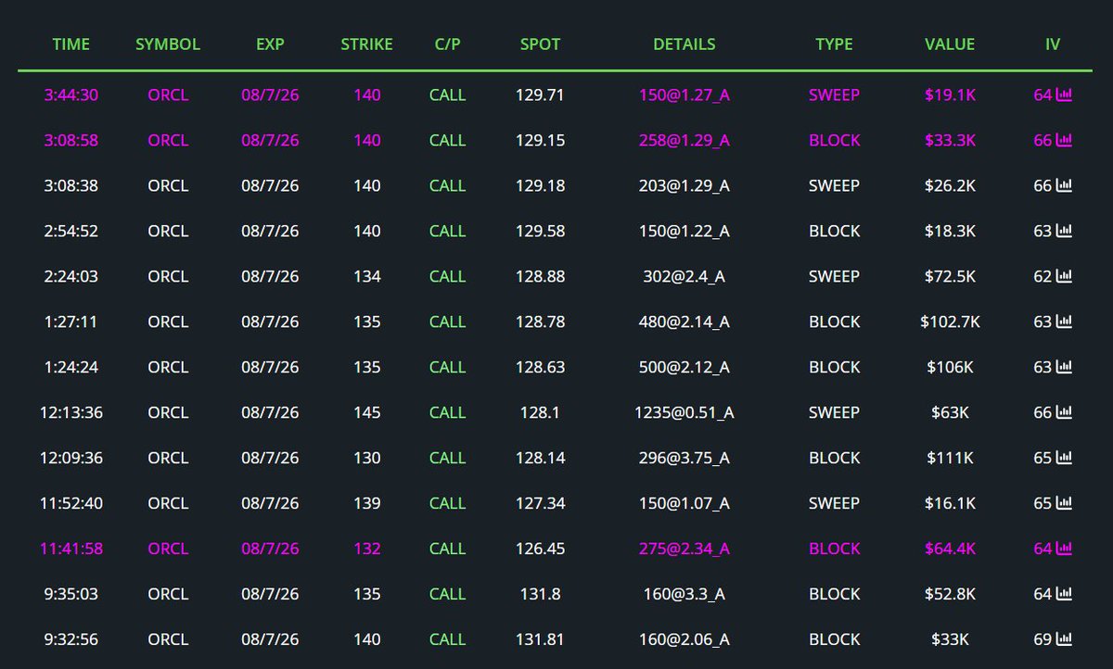
Task: Click details 203@1.29_A
Action: [x=684, y=185]
